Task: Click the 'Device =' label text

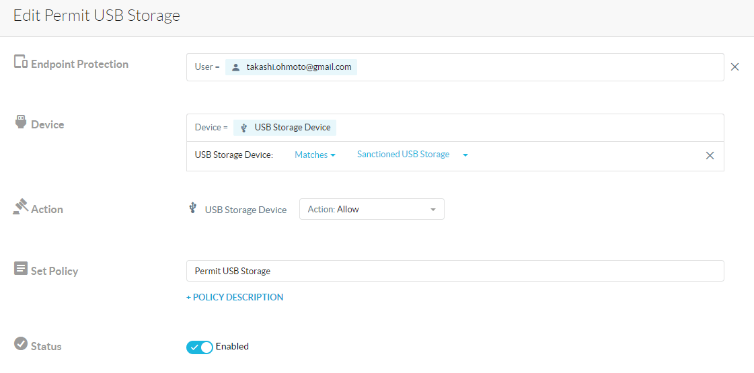Action: coord(211,128)
